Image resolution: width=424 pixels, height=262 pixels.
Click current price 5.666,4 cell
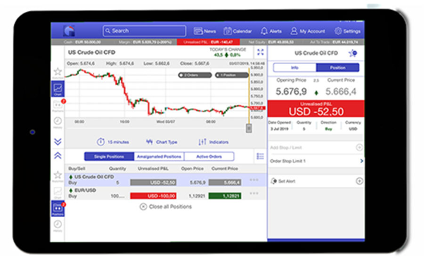[225, 183]
